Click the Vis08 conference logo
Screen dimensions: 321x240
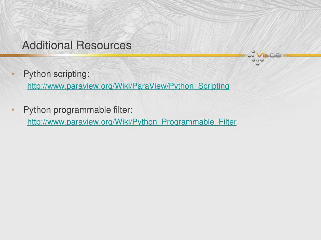pos(264,57)
